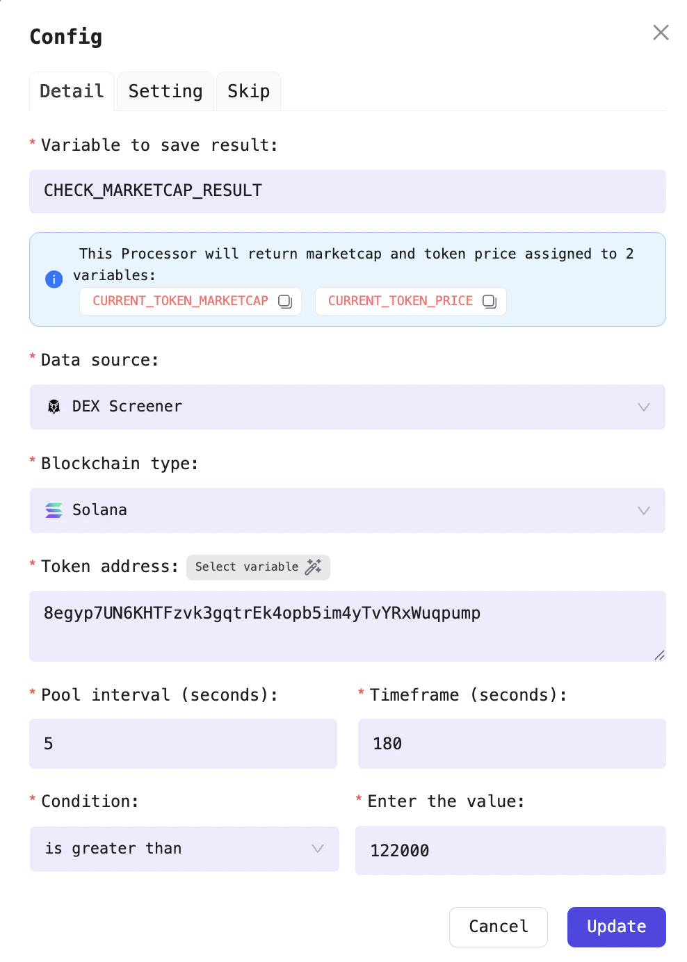This screenshot has height=962, width=687.
Task: Click the DEX Screener logo icon
Action: [x=54, y=407]
